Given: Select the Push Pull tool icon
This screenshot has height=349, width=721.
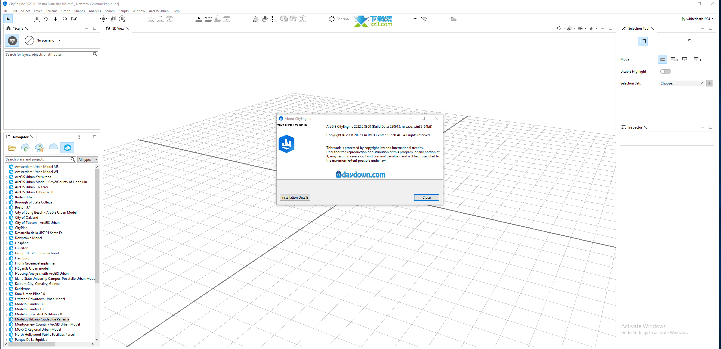Looking at the screenshot, I should pyautogui.click(x=265, y=19).
